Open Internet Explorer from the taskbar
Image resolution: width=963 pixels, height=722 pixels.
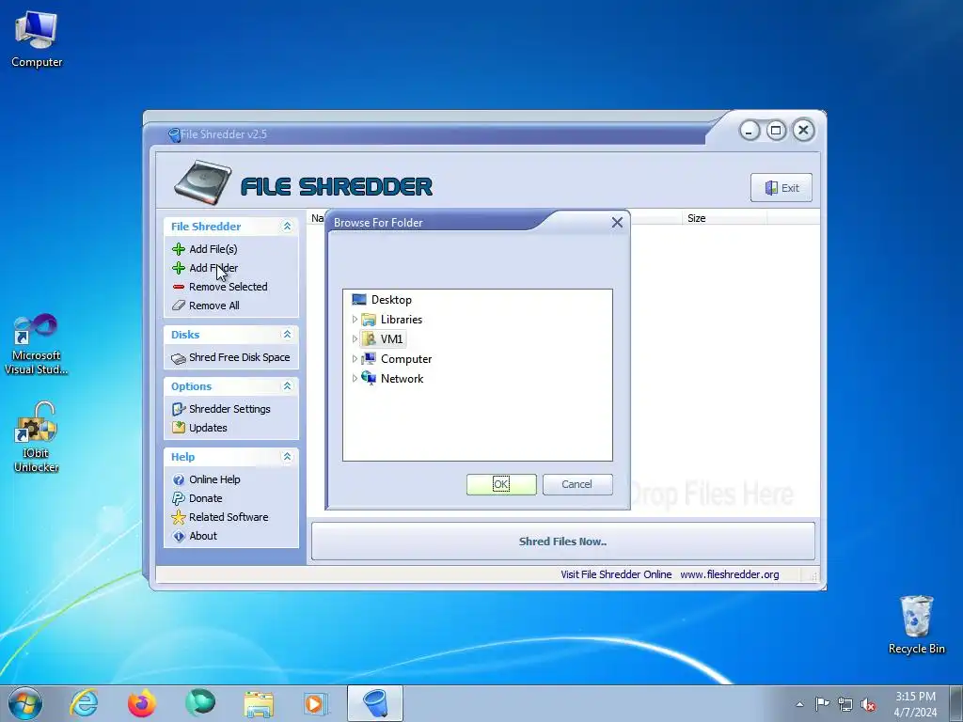pyautogui.click(x=84, y=703)
